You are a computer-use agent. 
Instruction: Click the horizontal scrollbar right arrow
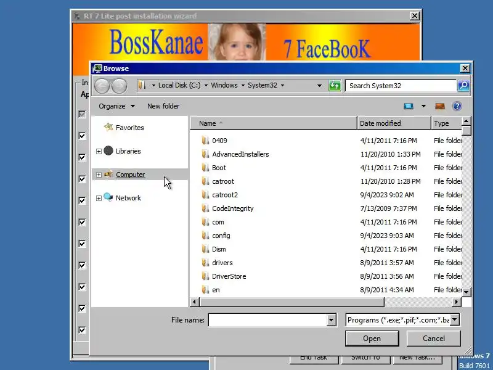click(x=457, y=302)
